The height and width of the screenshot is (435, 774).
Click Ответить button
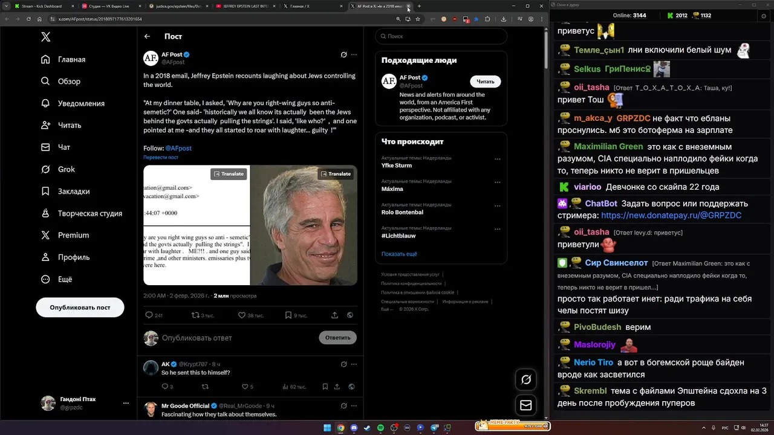338,338
